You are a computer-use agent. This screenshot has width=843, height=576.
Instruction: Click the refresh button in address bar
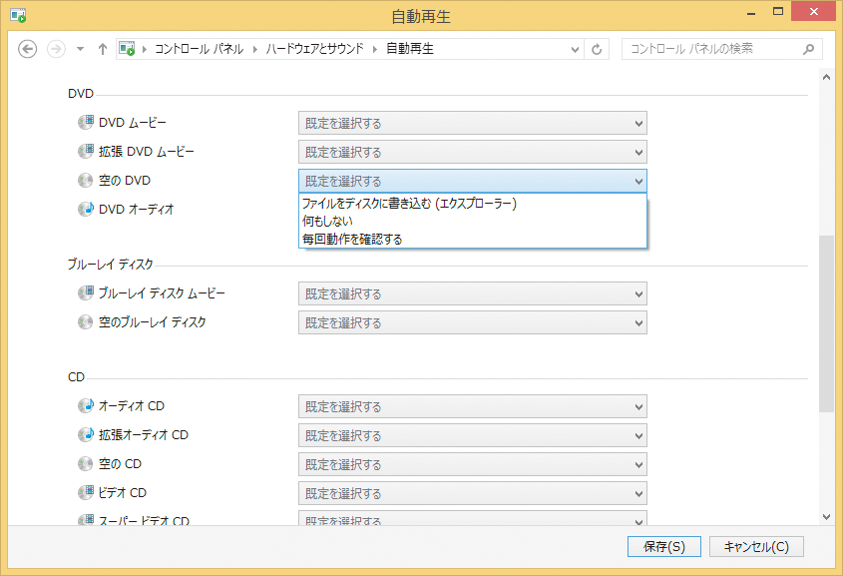pyautogui.click(x=597, y=50)
